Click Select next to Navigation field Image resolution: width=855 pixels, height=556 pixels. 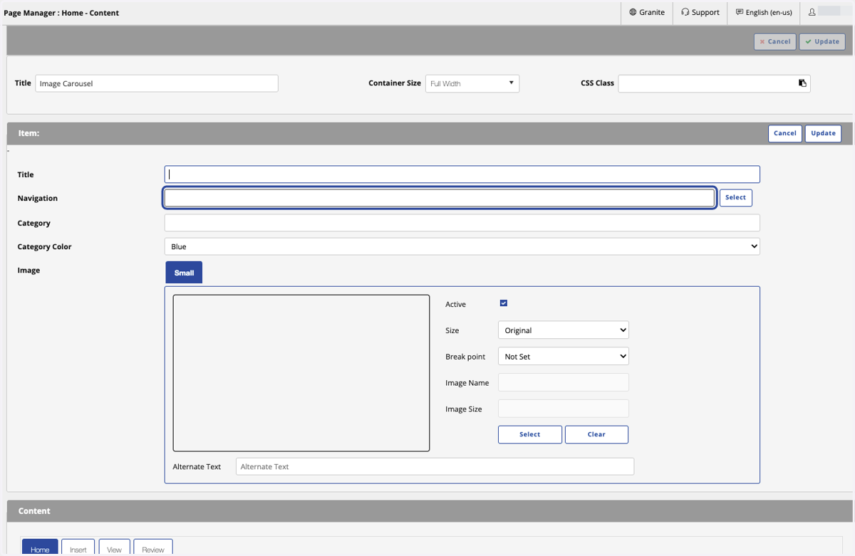[735, 197]
